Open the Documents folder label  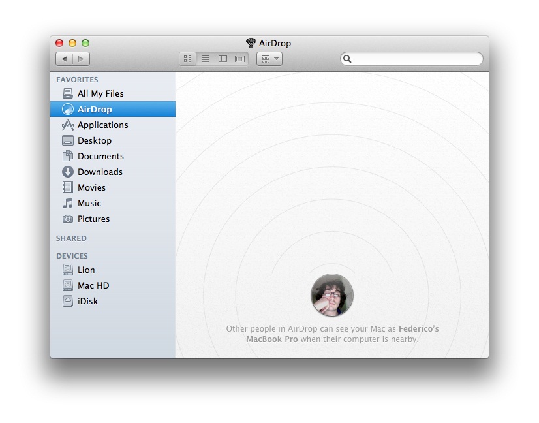pos(100,156)
